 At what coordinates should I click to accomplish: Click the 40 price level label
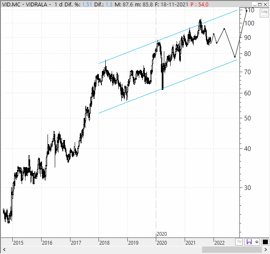click(247, 149)
